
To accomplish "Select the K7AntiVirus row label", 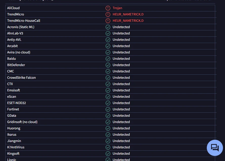I will click(16, 147).
